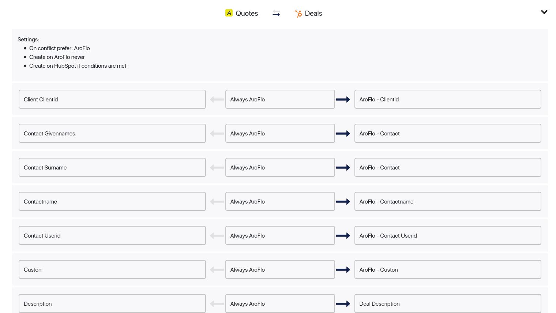The width and height of the screenshot is (556, 313).
Task: Select the AroFlo - Clientid mapping field
Action: coord(448,99)
